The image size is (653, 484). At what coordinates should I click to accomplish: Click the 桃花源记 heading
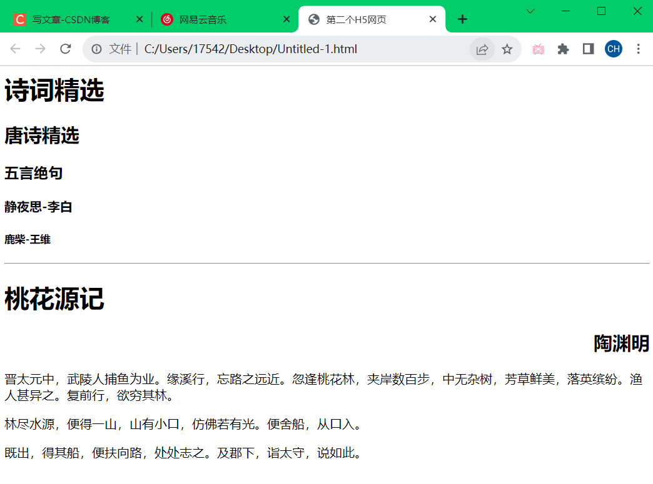[54, 299]
